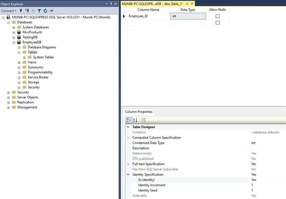The image size is (286, 199).
Task: Toggle auto-hide pin on Object Explorer
Action: click(111, 4)
